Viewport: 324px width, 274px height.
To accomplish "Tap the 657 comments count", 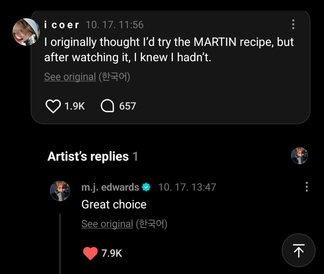I will coord(127,106).
